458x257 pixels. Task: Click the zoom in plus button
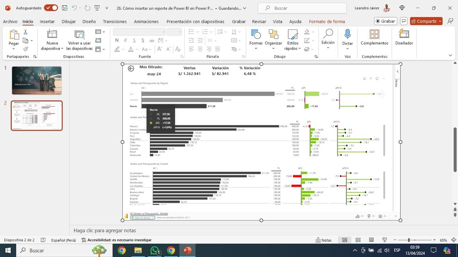[434, 240]
